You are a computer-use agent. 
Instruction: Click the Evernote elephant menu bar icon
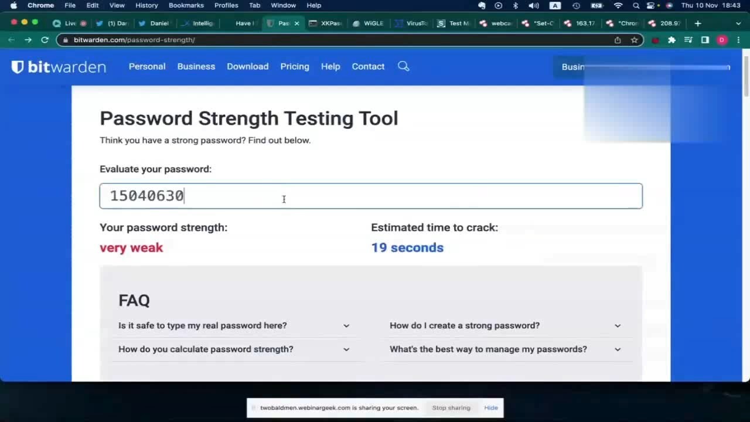[482, 5]
